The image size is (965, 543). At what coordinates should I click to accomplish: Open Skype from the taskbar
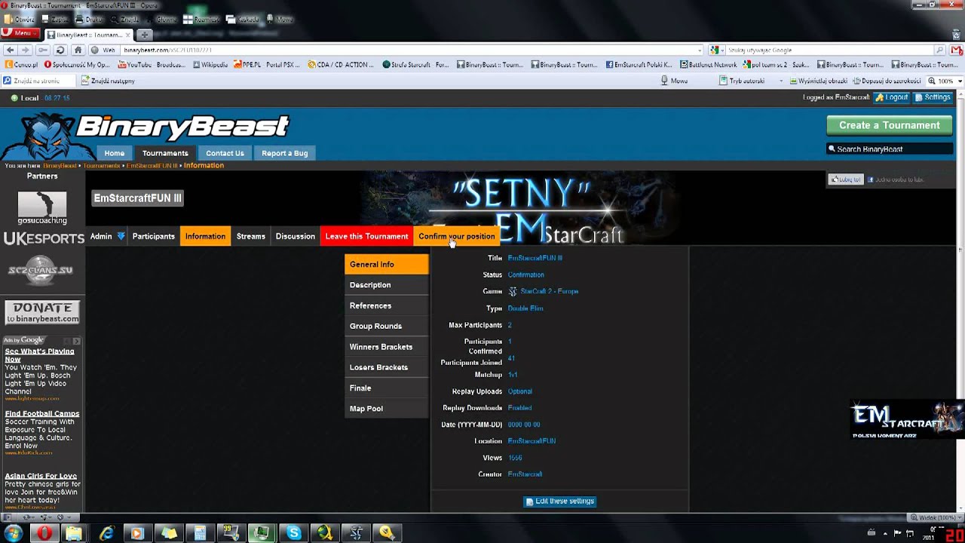point(293,534)
